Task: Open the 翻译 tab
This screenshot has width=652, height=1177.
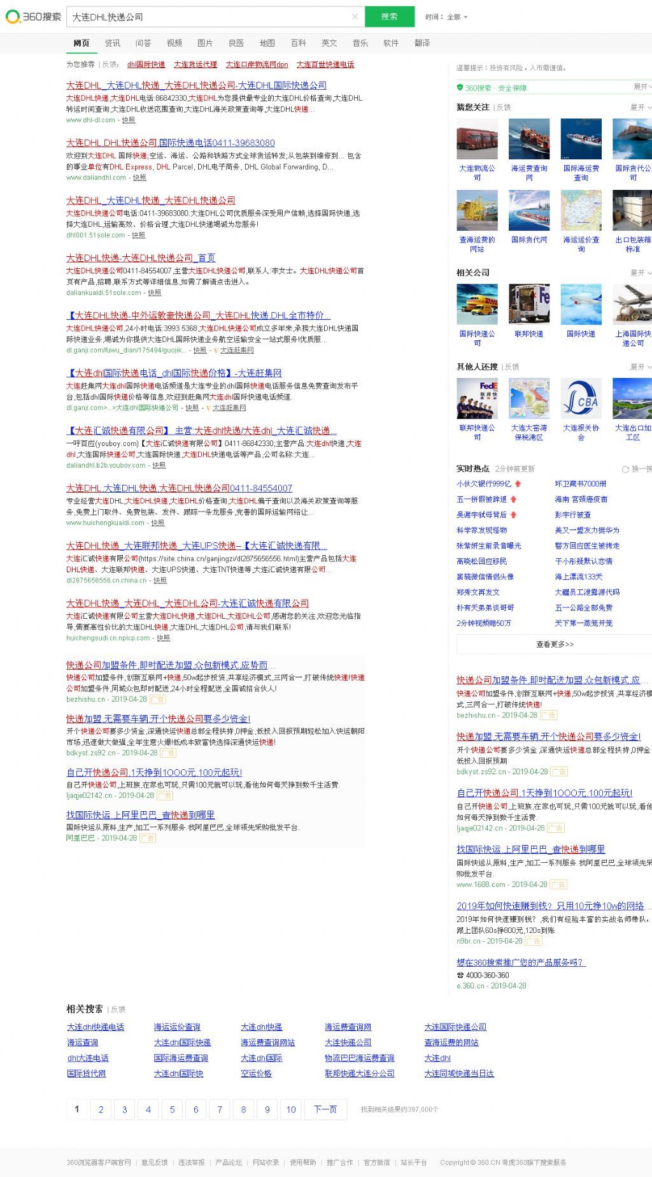Action: [x=422, y=43]
